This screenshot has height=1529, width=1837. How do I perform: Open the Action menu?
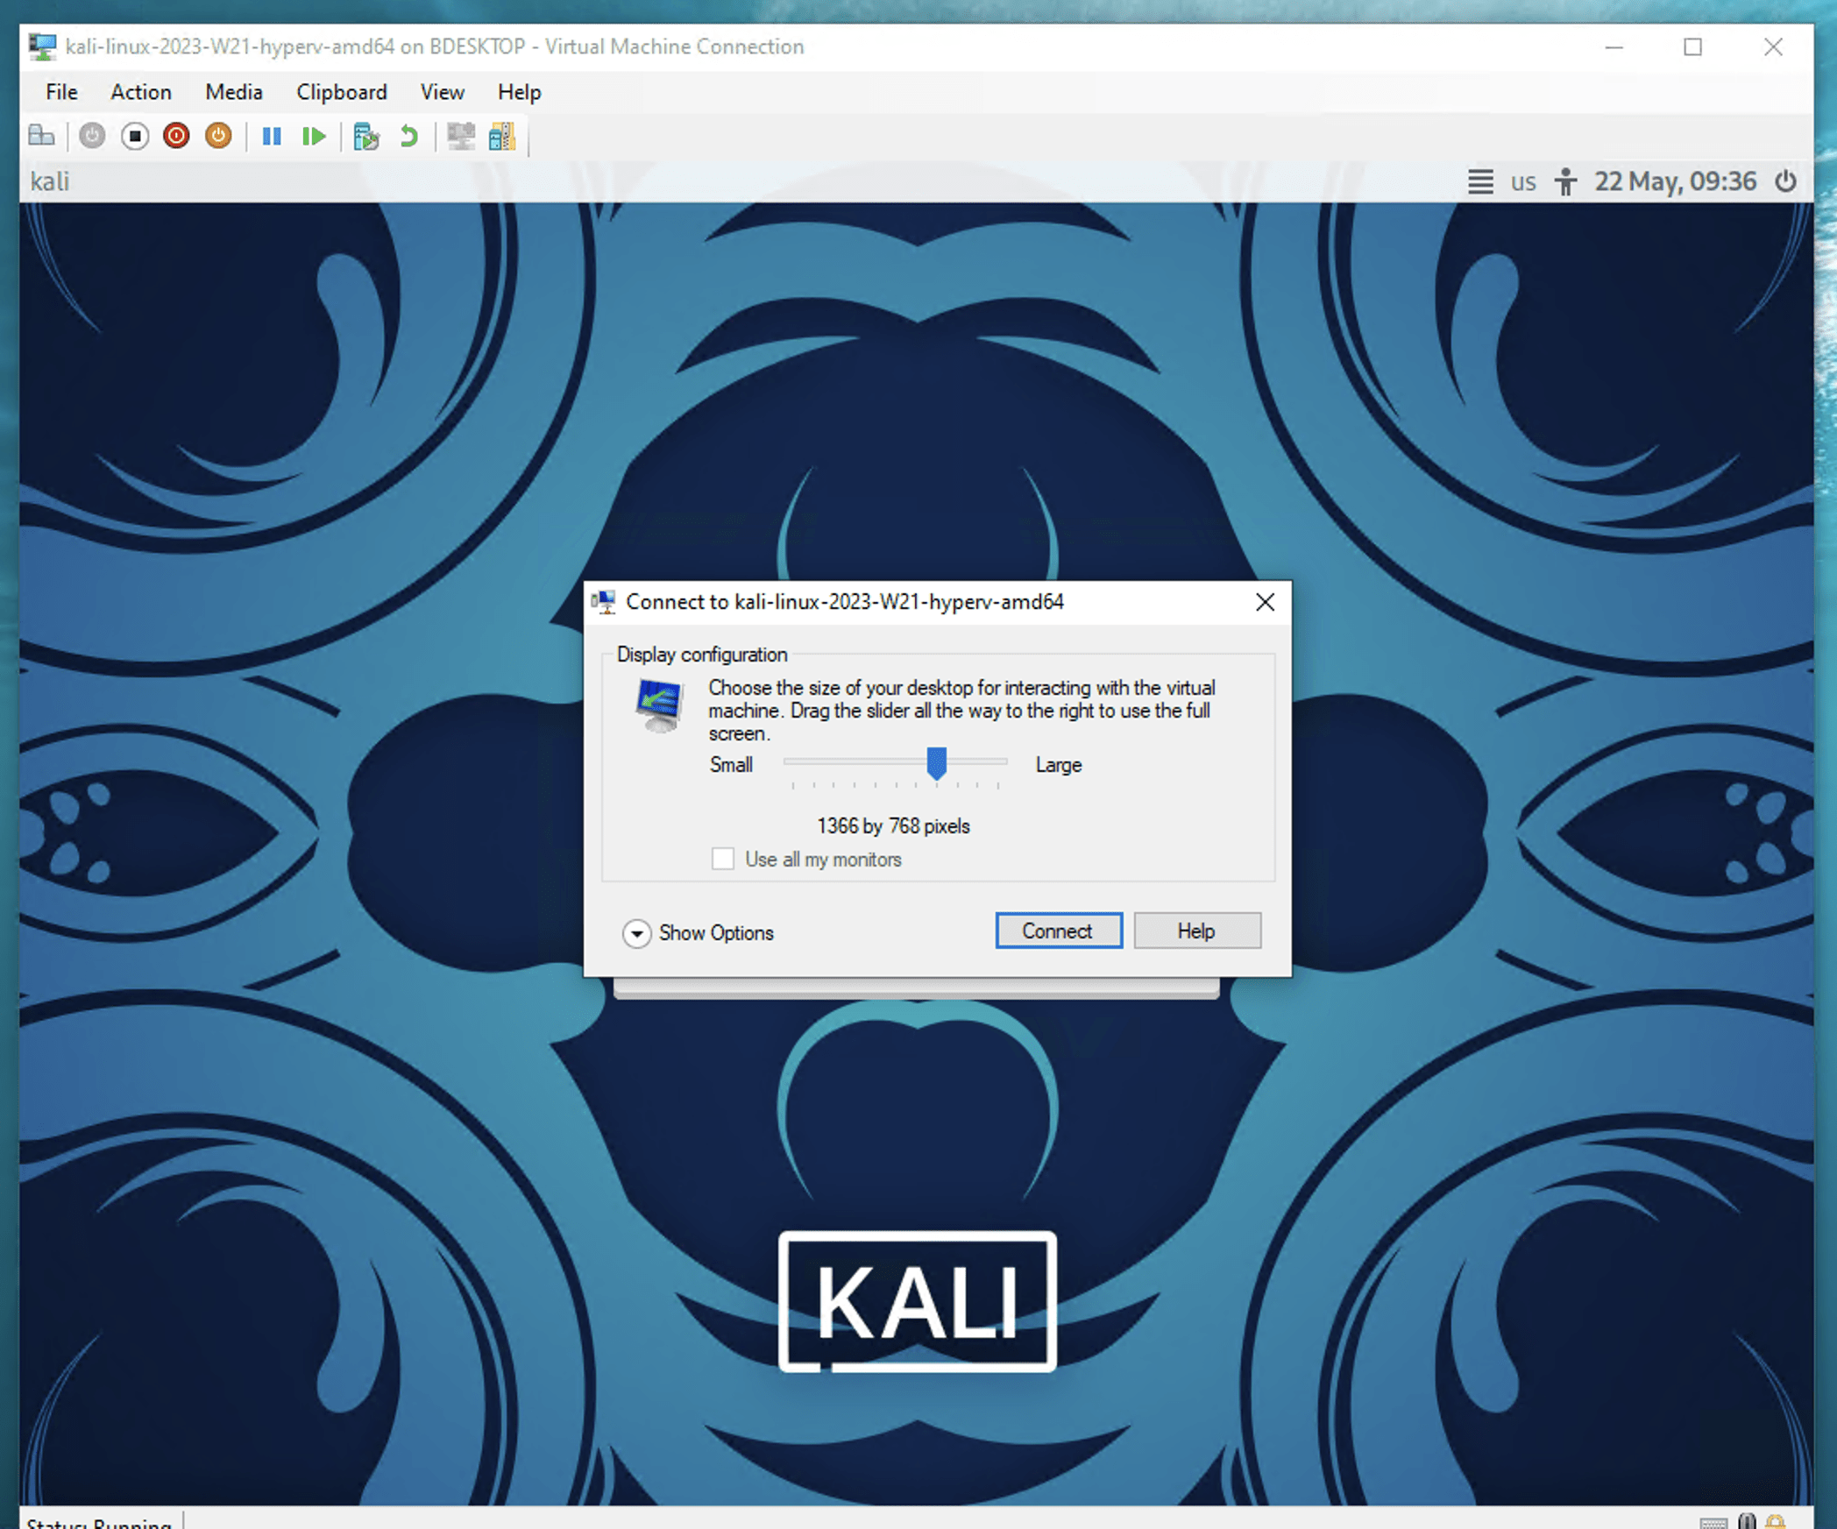point(140,92)
